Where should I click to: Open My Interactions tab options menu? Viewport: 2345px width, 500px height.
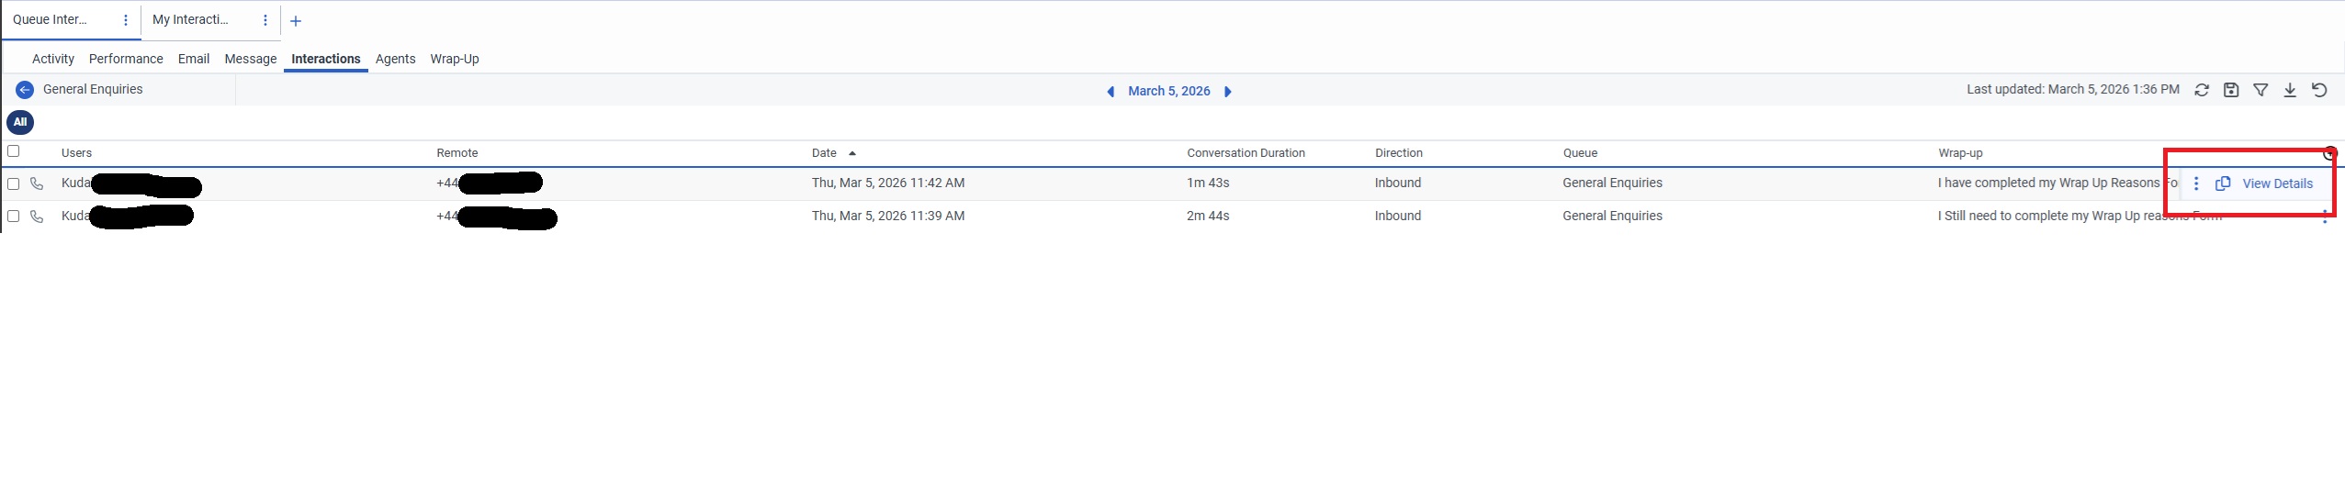[x=265, y=20]
